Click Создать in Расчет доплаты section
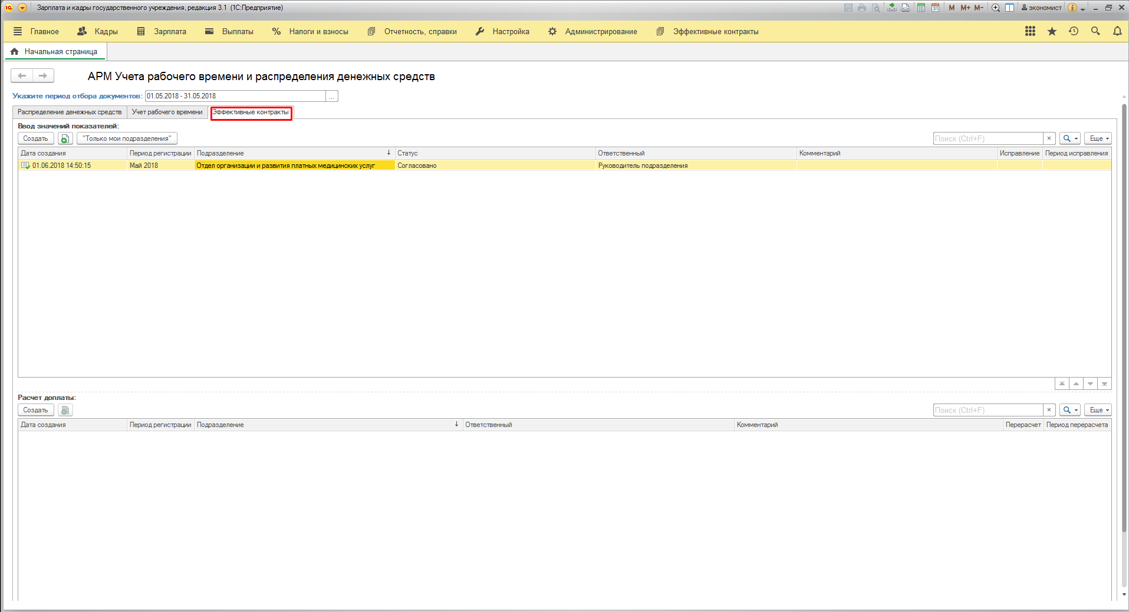 tap(35, 410)
